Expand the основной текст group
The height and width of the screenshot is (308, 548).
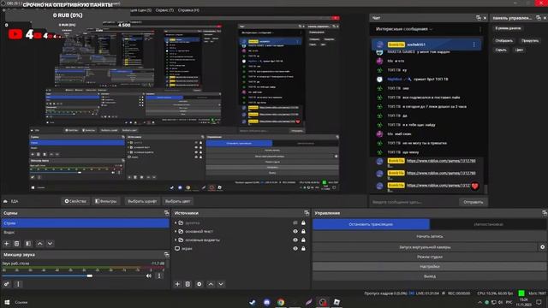(176, 231)
